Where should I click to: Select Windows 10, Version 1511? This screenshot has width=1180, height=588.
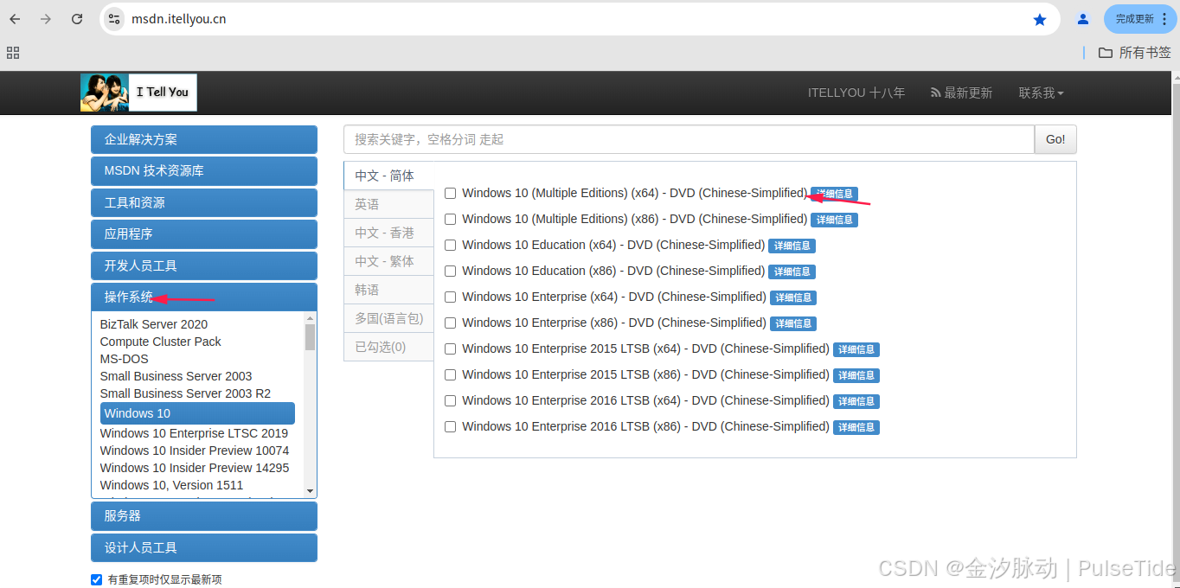click(172, 485)
